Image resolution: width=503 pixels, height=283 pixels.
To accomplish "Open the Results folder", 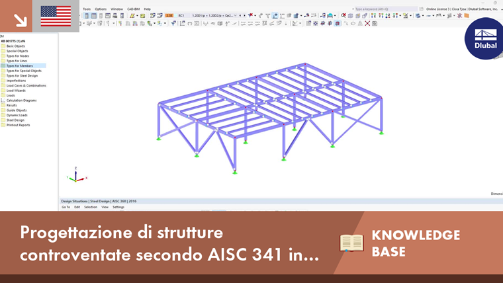I will tap(11, 105).
